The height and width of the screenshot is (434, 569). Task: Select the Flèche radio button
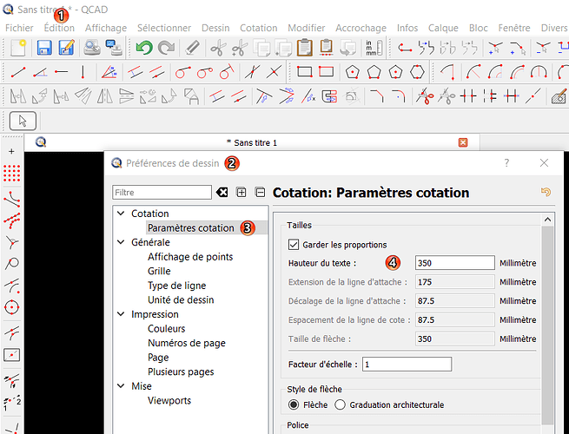[294, 404]
